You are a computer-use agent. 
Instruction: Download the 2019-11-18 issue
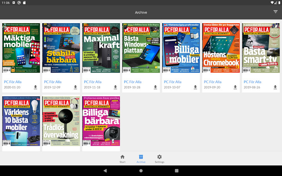pos(115,87)
